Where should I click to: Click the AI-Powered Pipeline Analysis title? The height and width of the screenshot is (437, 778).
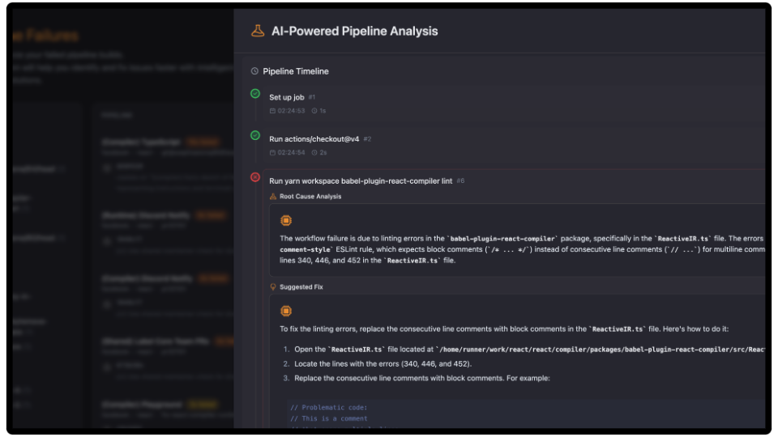[354, 31]
